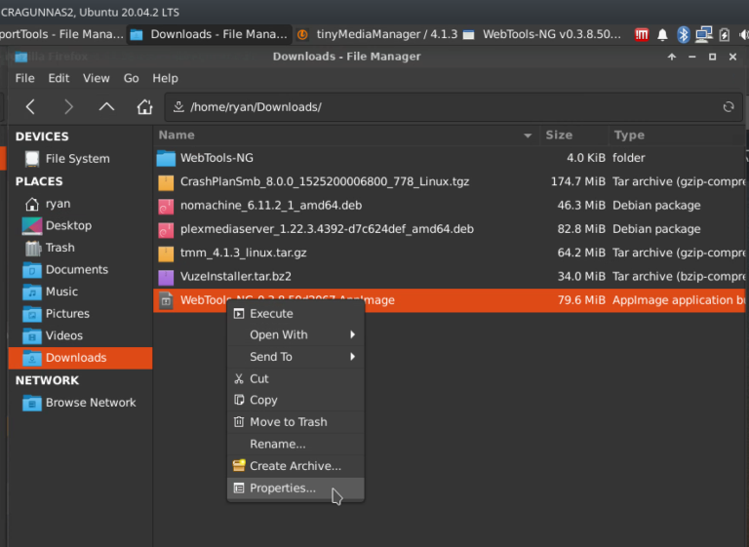
Task: Go to home folder via the house icon
Action: pos(144,107)
